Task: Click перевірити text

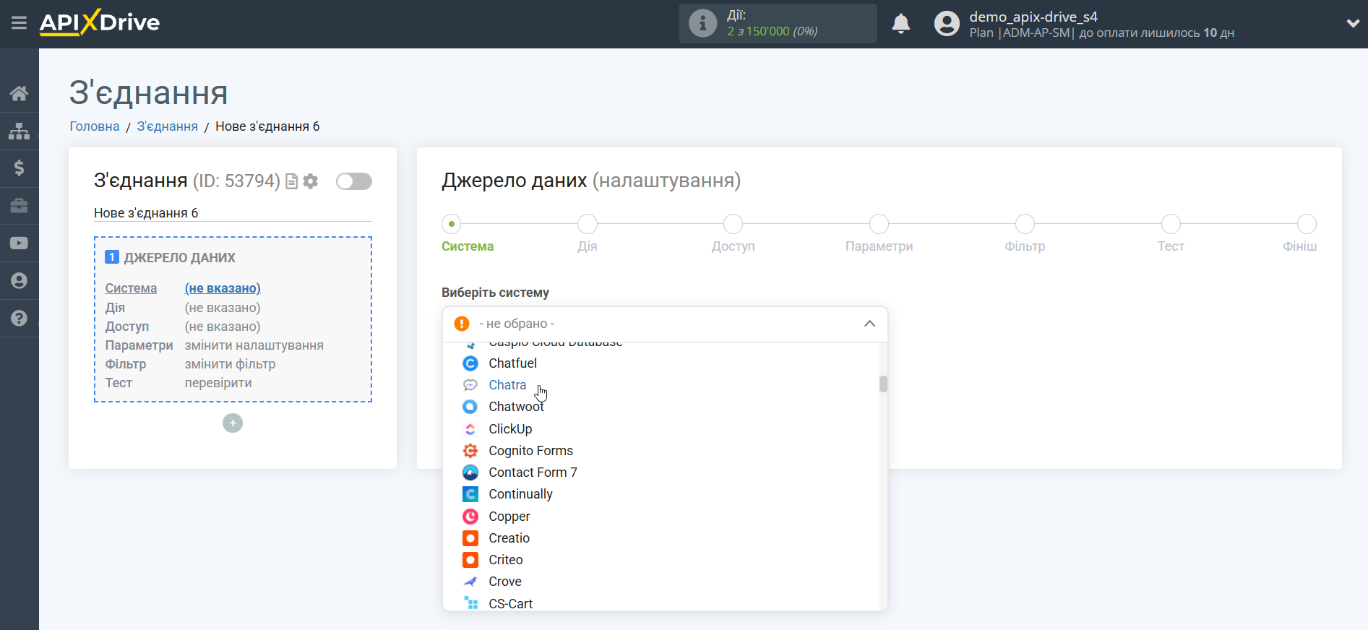Action: [x=218, y=383]
